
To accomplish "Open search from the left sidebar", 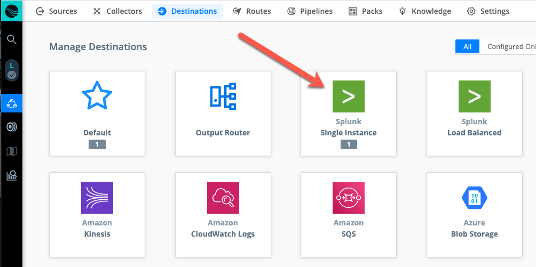I will (x=12, y=39).
